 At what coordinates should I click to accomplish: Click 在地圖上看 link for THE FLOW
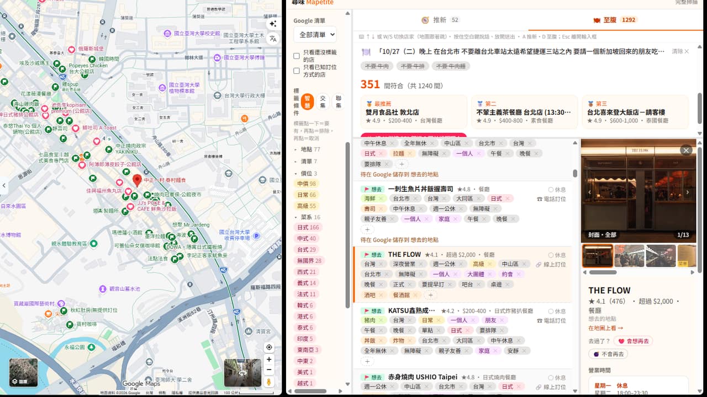(x=605, y=328)
